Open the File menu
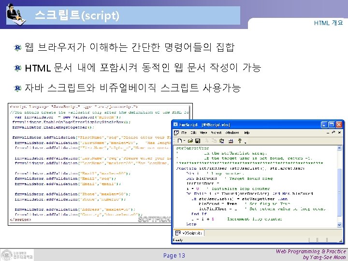The height and width of the screenshot is (261, 348). click(x=184, y=133)
